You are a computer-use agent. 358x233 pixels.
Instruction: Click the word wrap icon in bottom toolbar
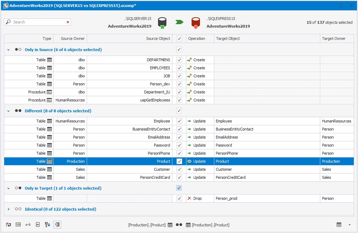8,225
